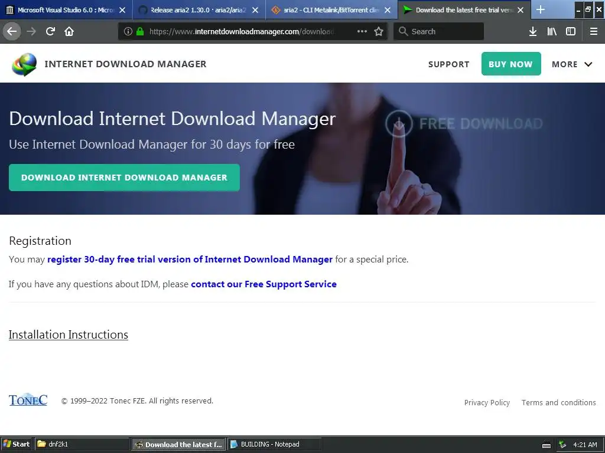This screenshot has width=605, height=453.
Task: Switch to BUILDING - Notepad taskbar item
Action: coord(274,444)
